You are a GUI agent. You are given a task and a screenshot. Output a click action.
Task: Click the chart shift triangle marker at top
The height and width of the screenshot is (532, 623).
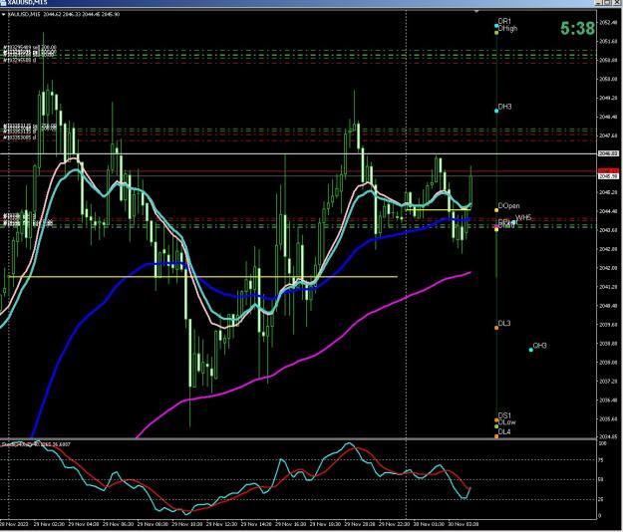(x=476, y=12)
